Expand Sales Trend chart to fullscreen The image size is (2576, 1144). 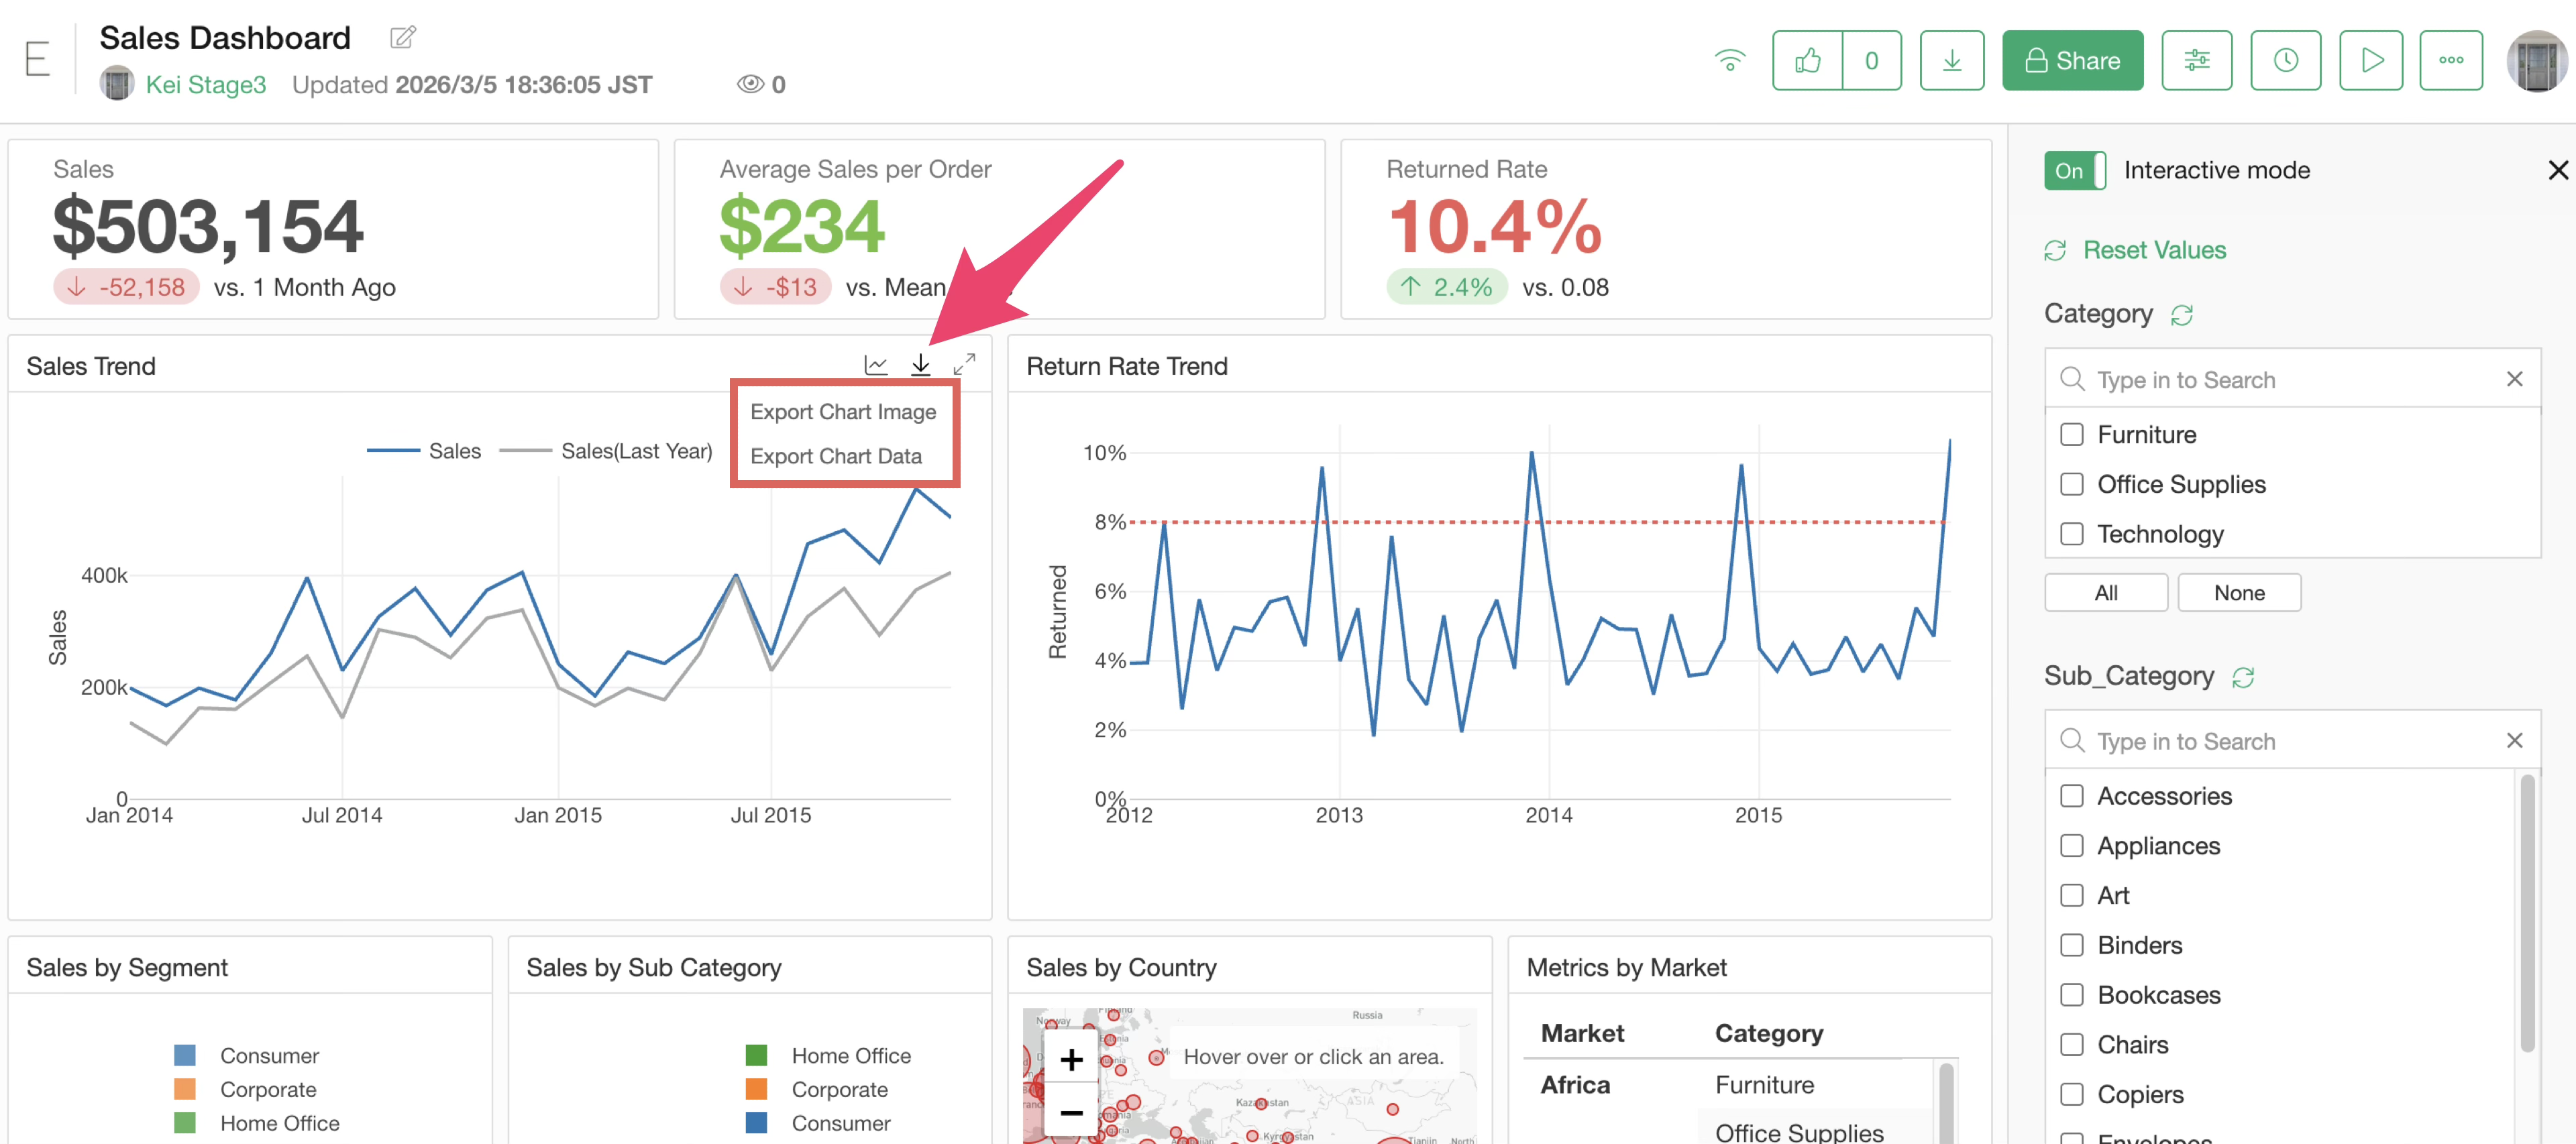click(x=964, y=365)
